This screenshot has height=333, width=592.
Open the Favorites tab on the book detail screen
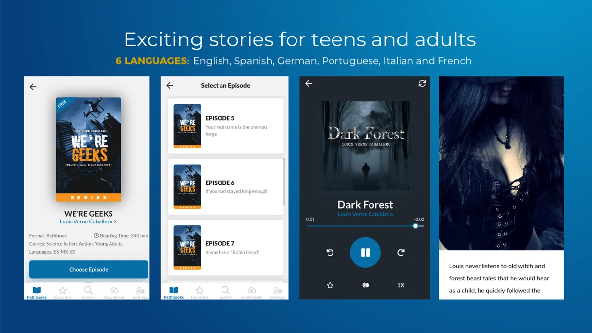coord(63,293)
